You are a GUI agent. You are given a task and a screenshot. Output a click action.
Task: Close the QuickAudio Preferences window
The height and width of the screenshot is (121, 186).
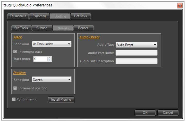pos(180,5)
